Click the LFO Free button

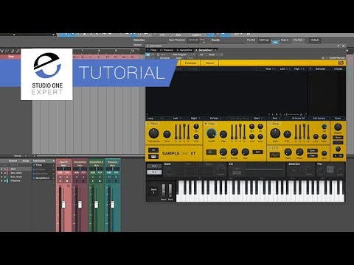point(312,155)
